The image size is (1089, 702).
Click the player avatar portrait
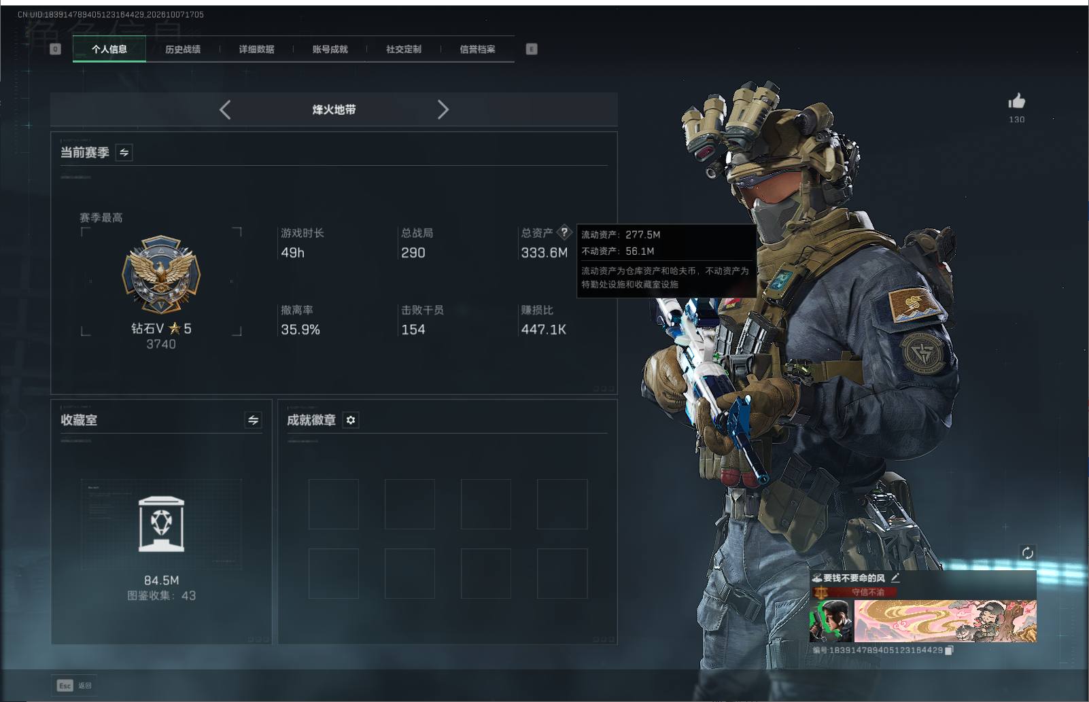(x=831, y=620)
